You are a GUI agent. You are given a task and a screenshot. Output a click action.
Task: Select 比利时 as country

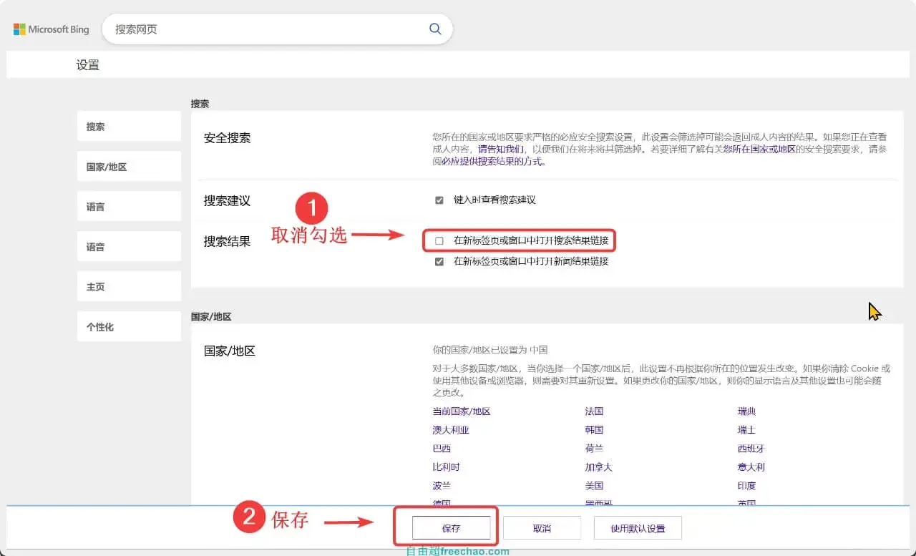pos(446,467)
